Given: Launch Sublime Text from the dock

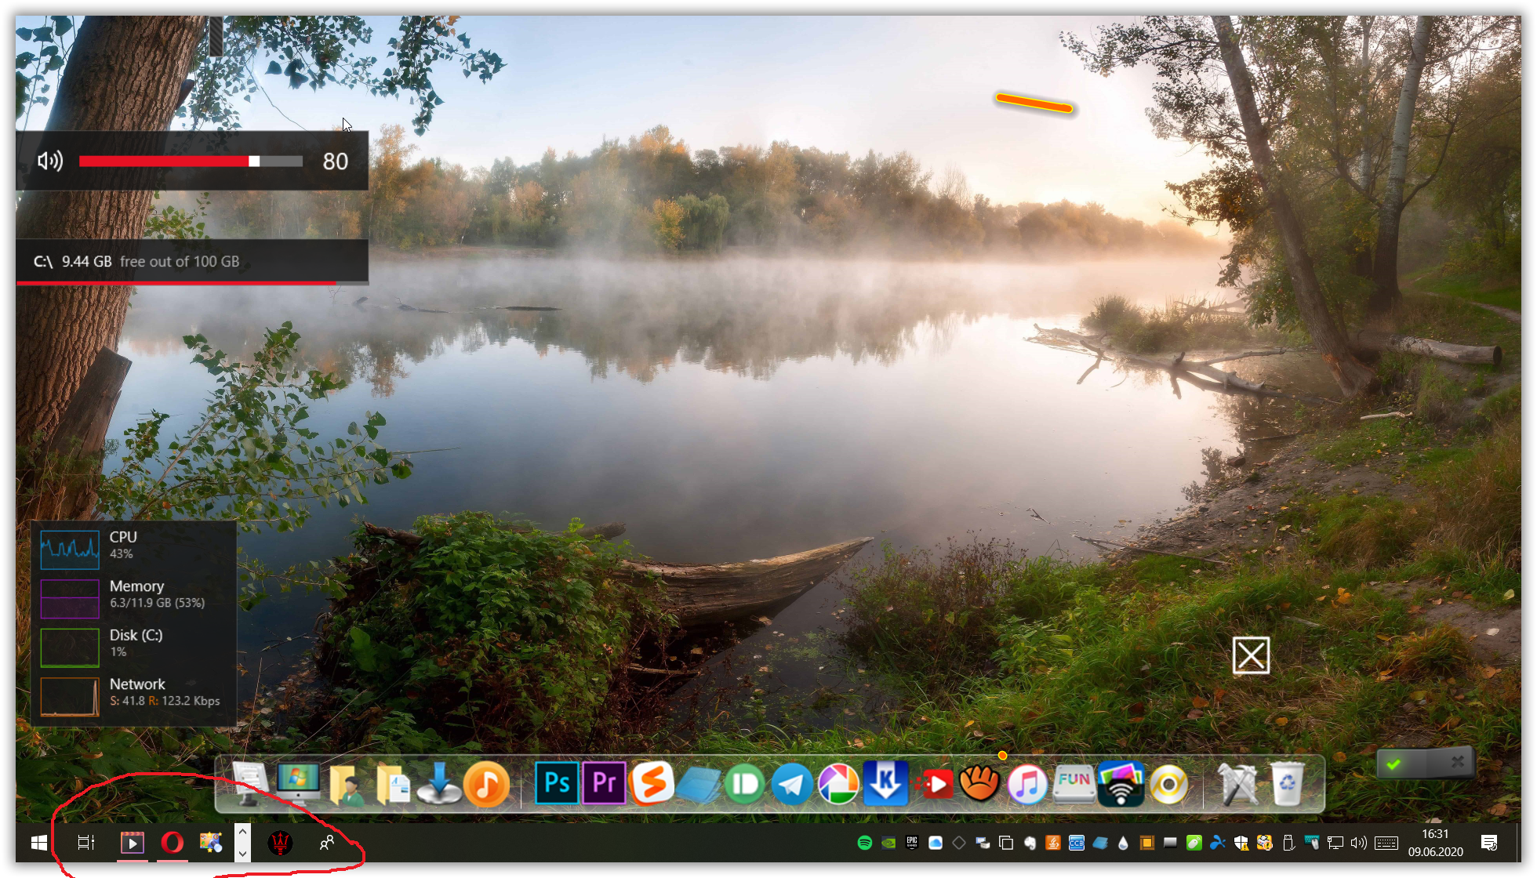Looking at the screenshot, I should pos(652,783).
